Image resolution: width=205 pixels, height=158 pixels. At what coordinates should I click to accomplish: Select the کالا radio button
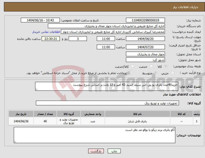(x=166, y=66)
